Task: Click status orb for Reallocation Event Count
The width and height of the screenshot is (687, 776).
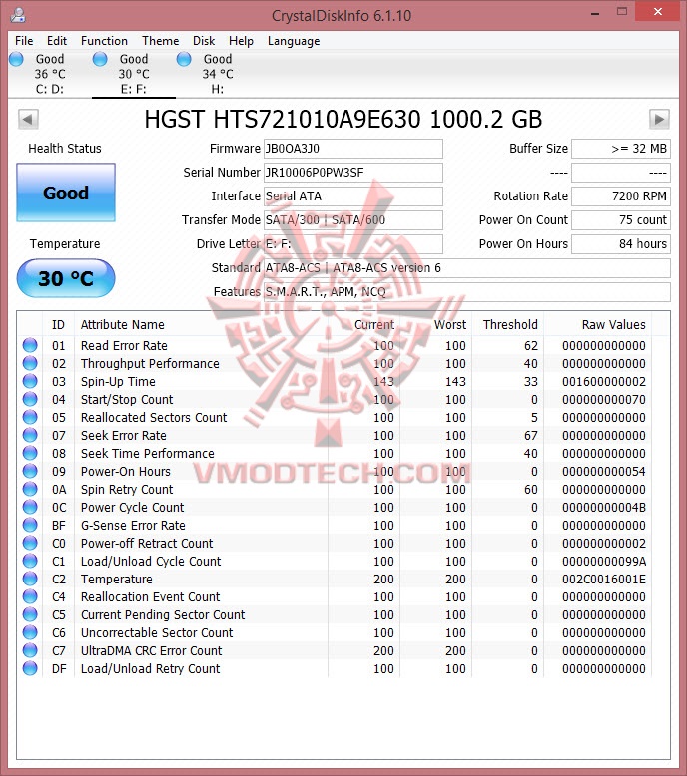Action: tap(30, 596)
